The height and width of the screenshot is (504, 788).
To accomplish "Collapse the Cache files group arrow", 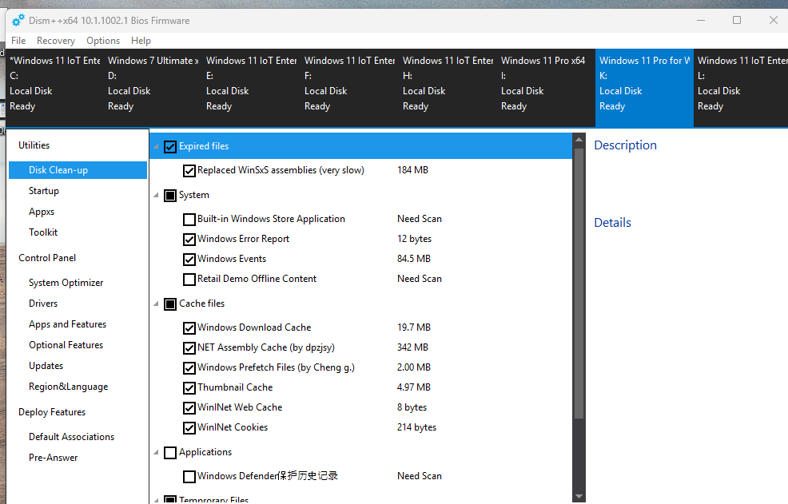I will point(157,304).
